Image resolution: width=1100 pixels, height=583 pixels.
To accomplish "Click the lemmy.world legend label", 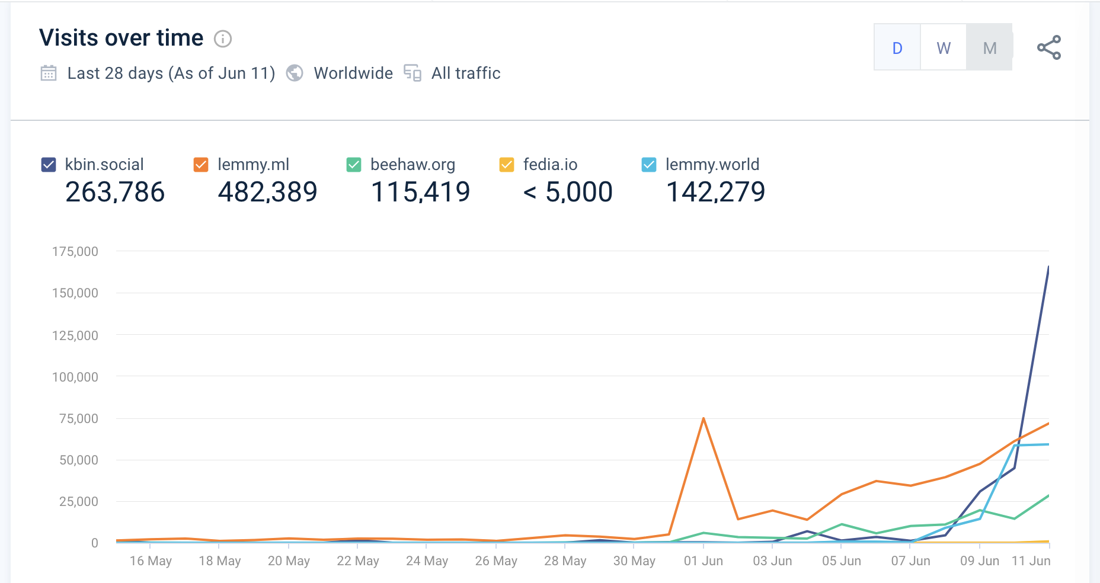I will 712,165.
